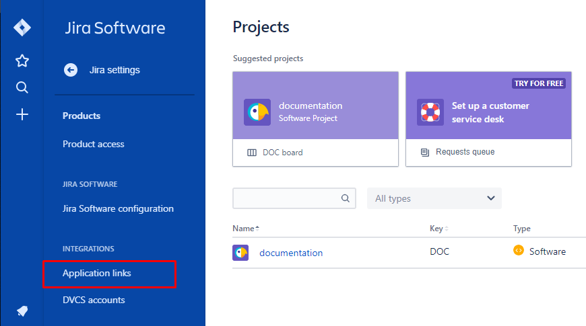Click the search magnifier in project filter box
The width and height of the screenshot is (586, 326).
[345, 198]
